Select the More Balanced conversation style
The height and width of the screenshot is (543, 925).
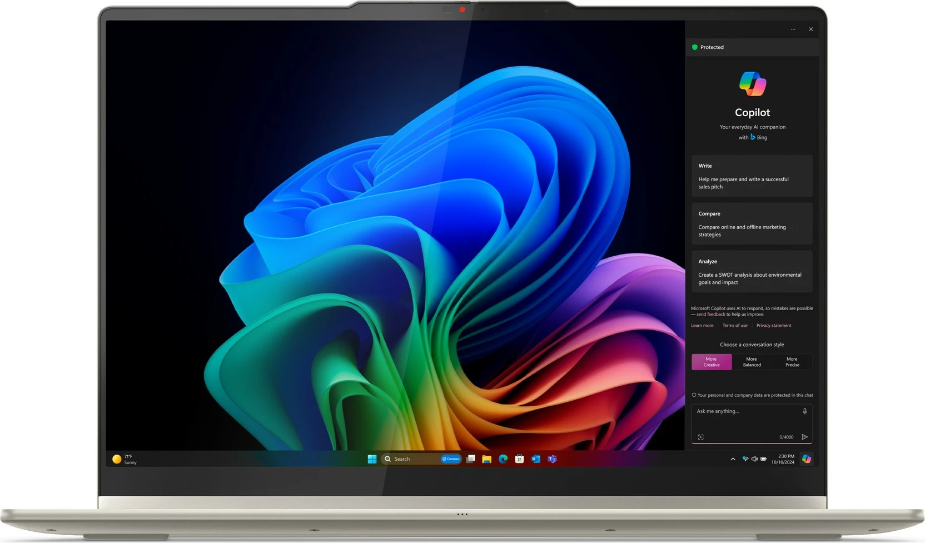tap(752, 362)
